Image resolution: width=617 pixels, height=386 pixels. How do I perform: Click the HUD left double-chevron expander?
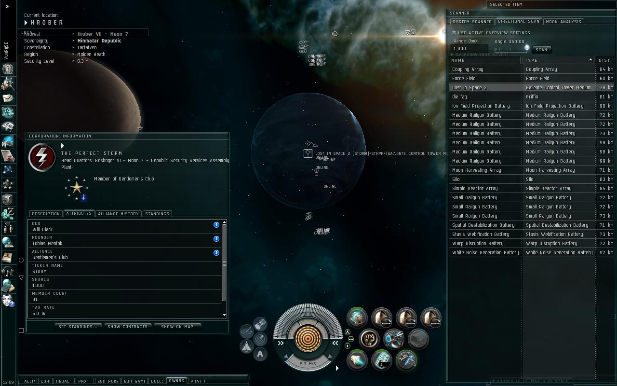tap(281, 343)
